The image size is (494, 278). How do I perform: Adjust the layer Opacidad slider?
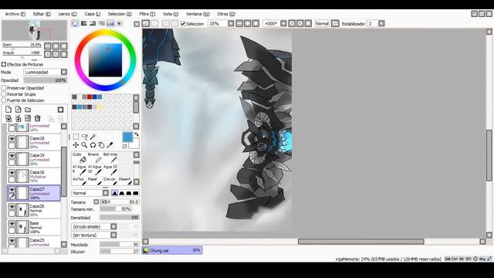click(46, 80)
